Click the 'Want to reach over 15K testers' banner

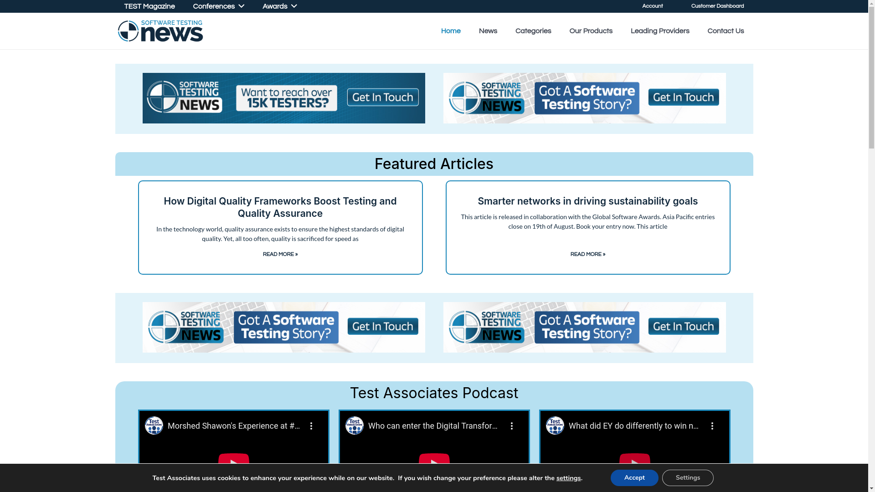pyautogui.click(x=283, y=98)
